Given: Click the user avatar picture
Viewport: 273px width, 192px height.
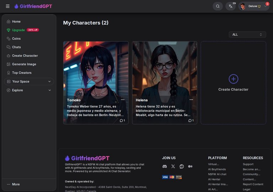Looking at the screenshot, I should [242, 6].
